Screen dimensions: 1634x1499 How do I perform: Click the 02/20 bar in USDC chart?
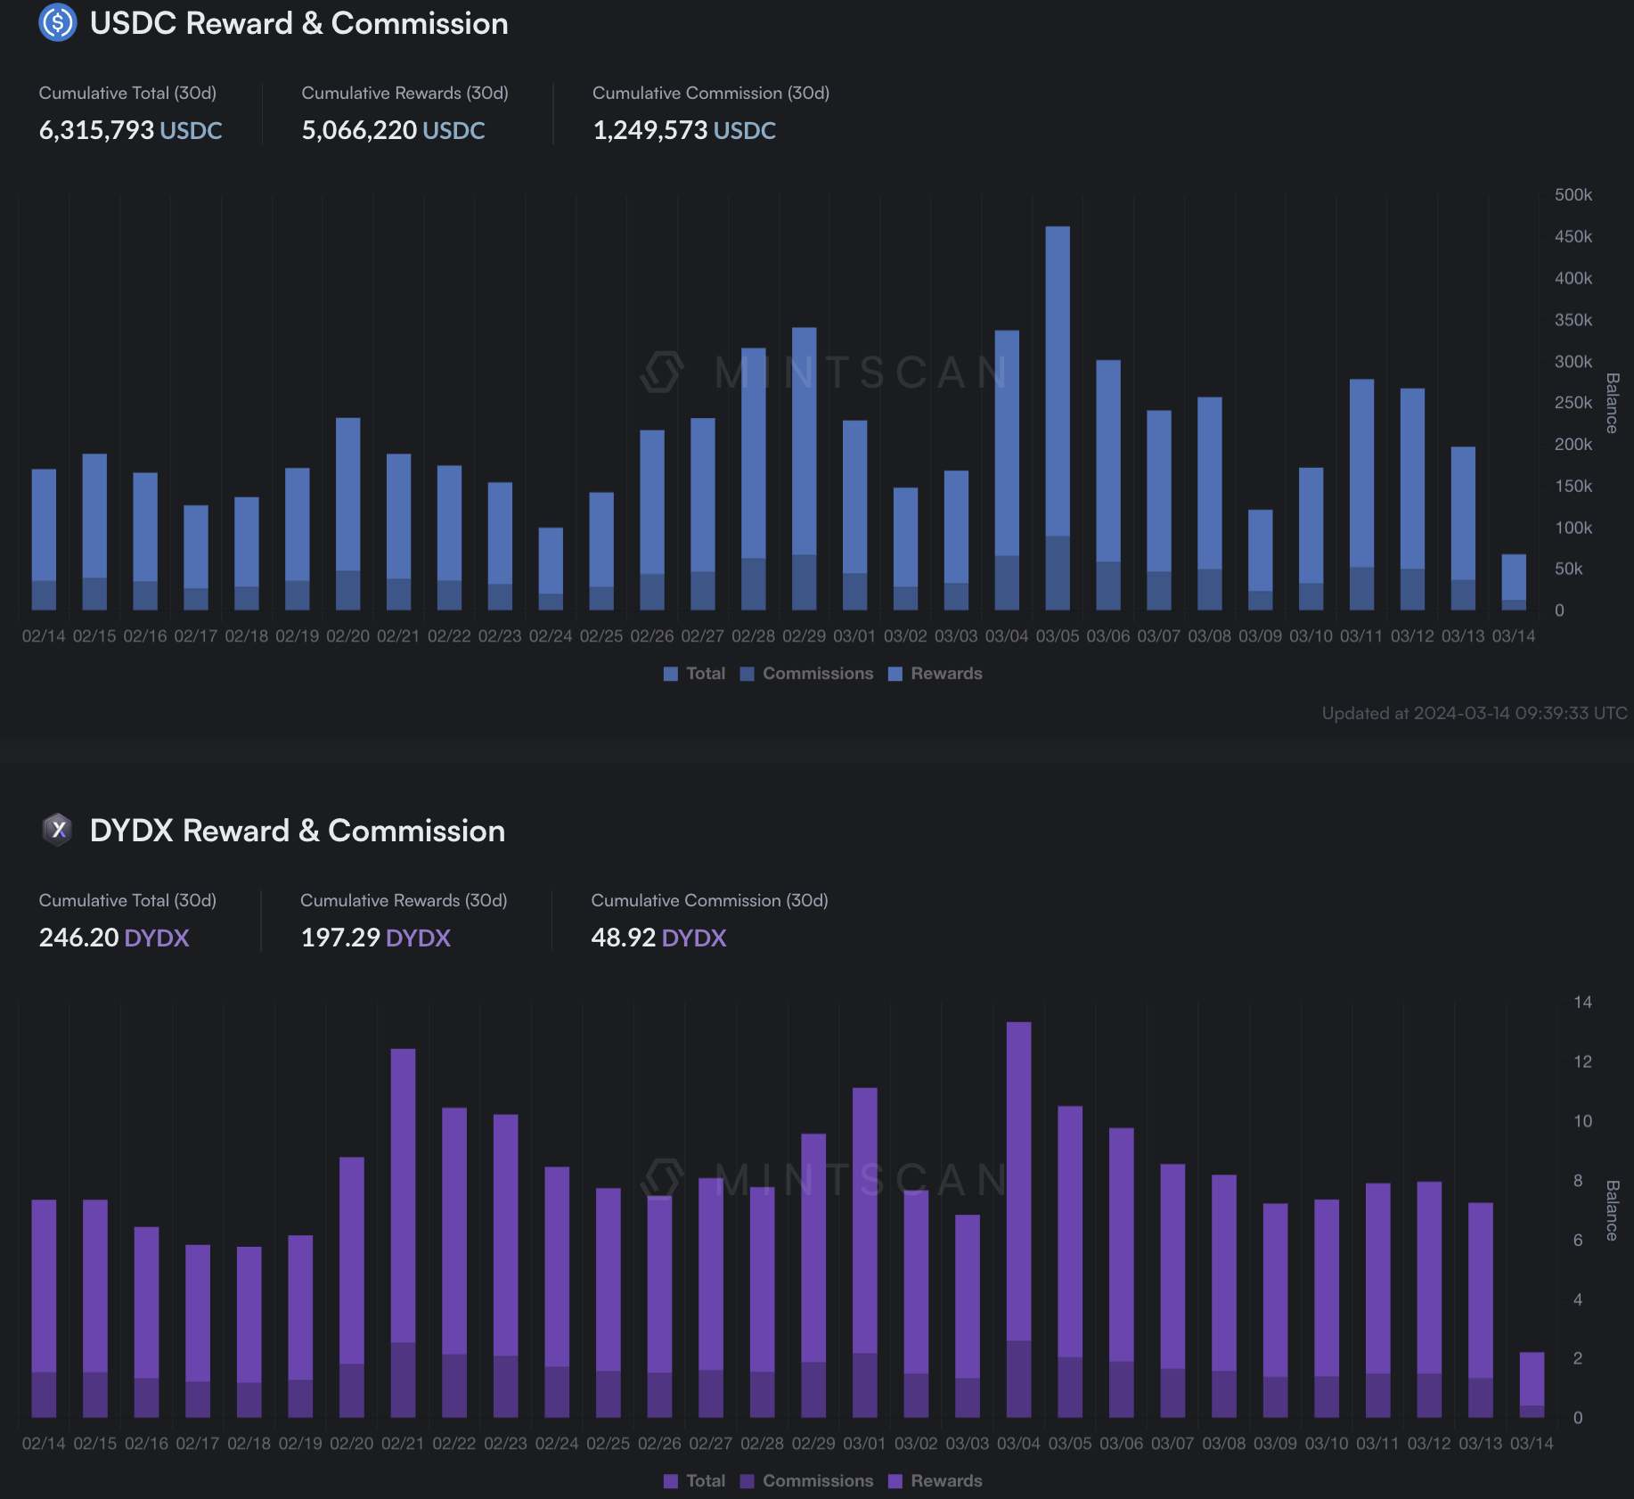point(347,514)
